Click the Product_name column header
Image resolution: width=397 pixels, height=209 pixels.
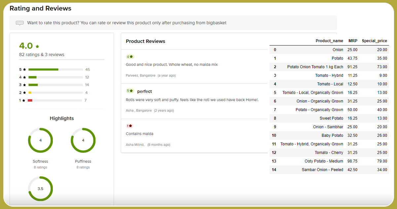[329, 41]
